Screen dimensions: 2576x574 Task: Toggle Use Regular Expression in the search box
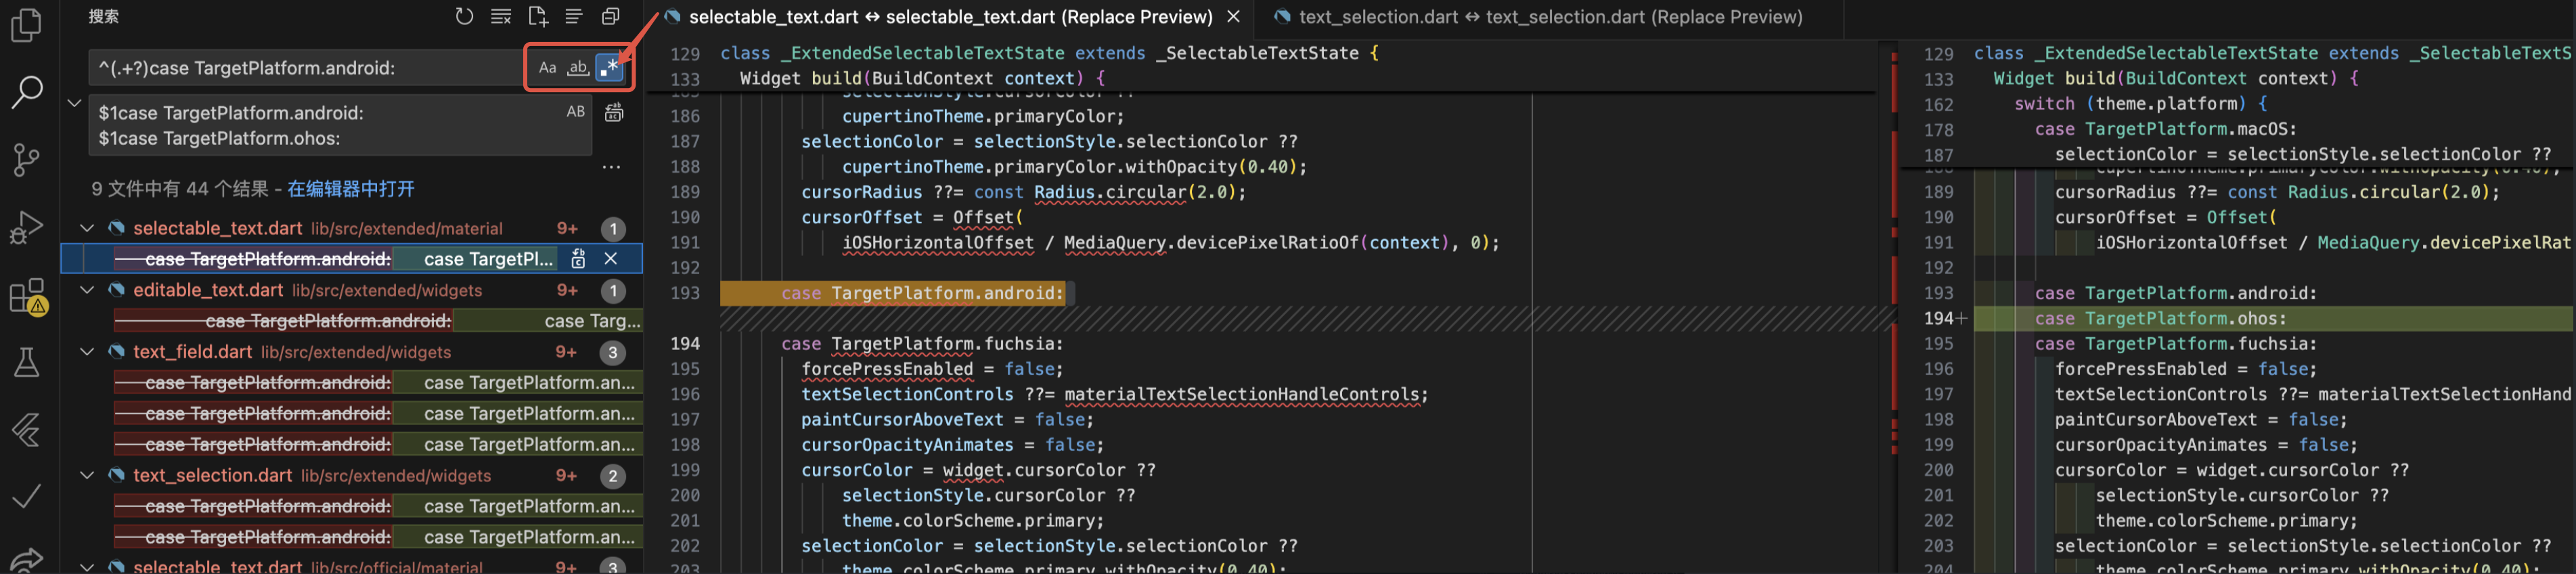(x=609, y=68)
